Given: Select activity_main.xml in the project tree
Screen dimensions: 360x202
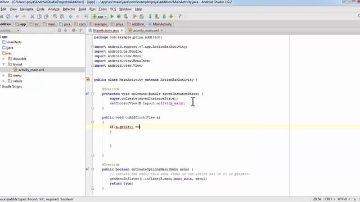Looking at the screenshot, I should (x=31, y=70).
